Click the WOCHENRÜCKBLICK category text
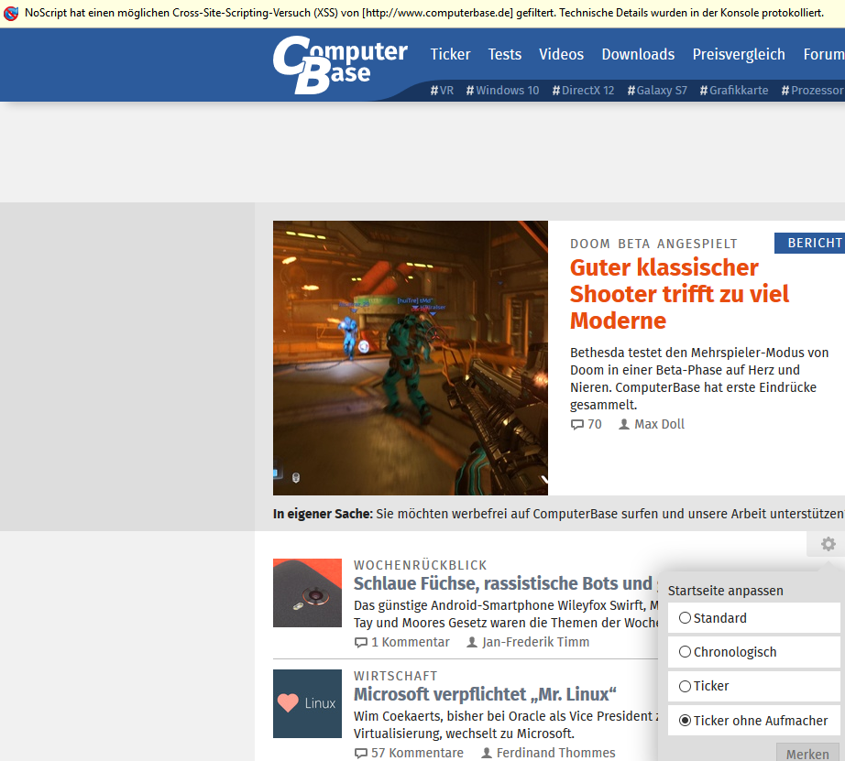The image size is (845, 761). pos(421,566)
